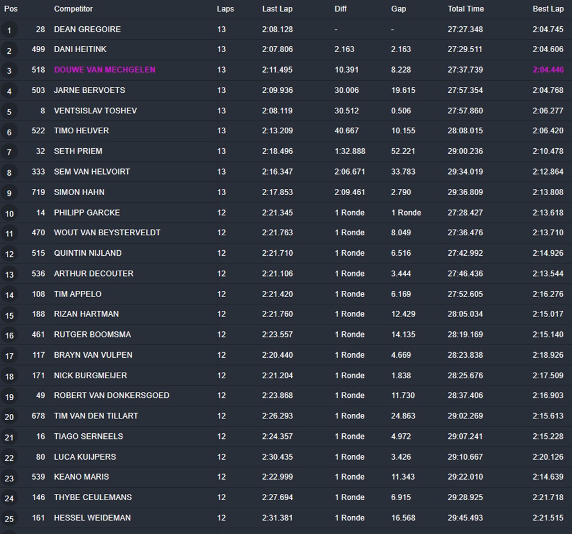
Task: Click the position 10 circle badge
Action: click(x=9, y=213)
